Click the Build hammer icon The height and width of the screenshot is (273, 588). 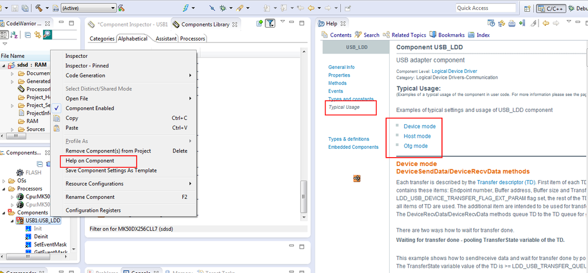39,8
